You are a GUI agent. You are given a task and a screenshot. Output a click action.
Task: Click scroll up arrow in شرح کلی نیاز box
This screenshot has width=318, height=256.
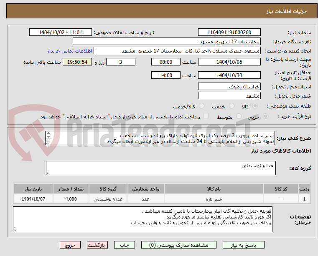(x=48, y=133)
